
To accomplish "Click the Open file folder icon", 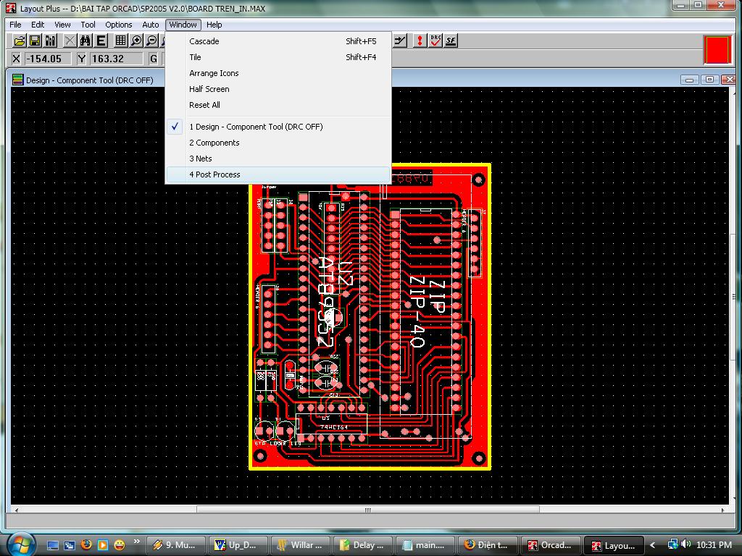I will click(x=20, y=41).
